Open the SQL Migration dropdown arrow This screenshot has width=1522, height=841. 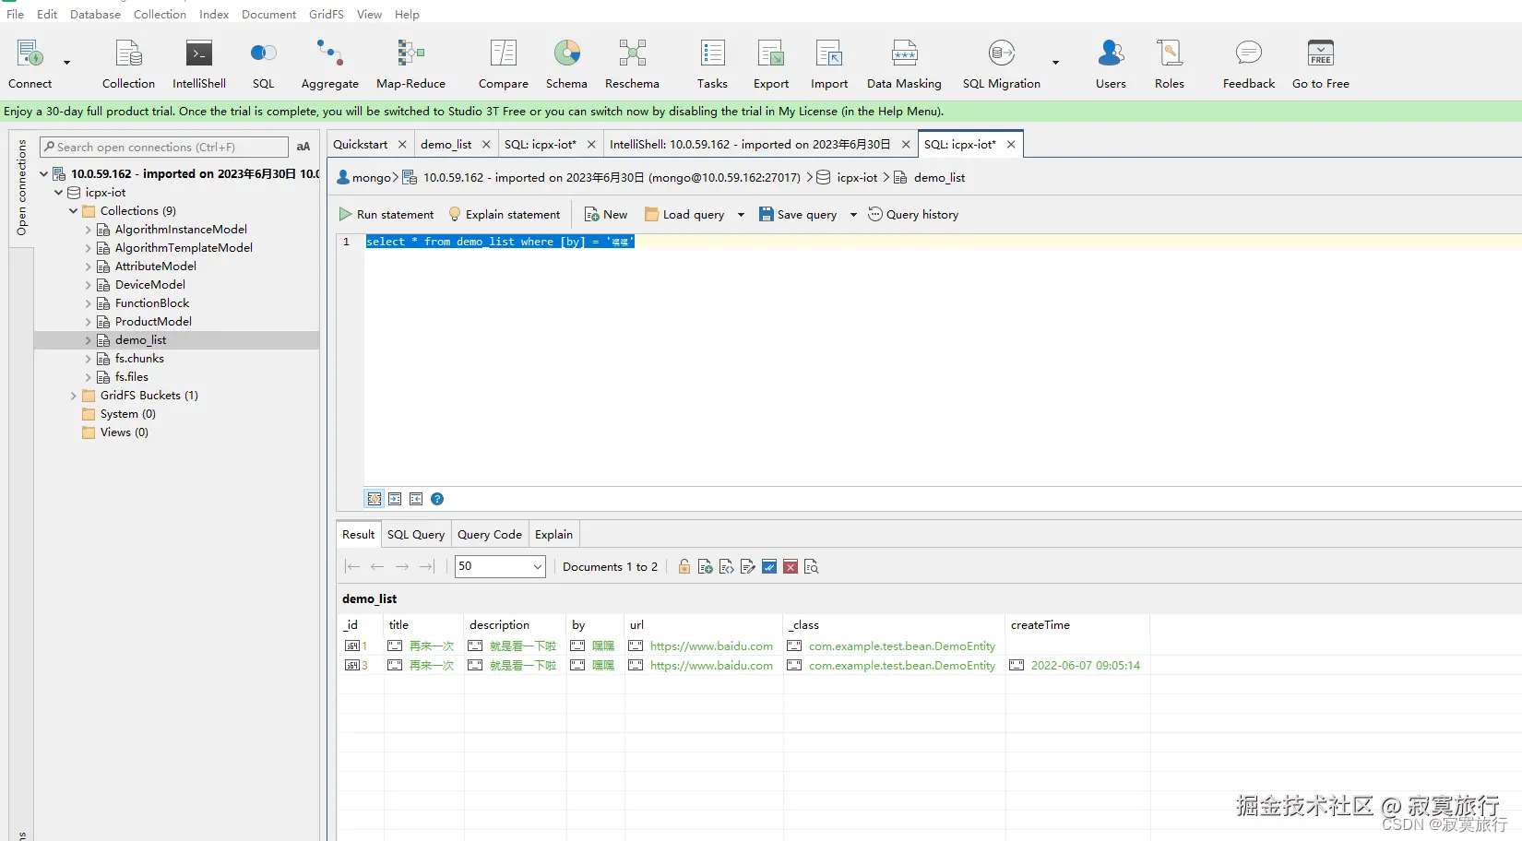click(x=1055, y=63)
